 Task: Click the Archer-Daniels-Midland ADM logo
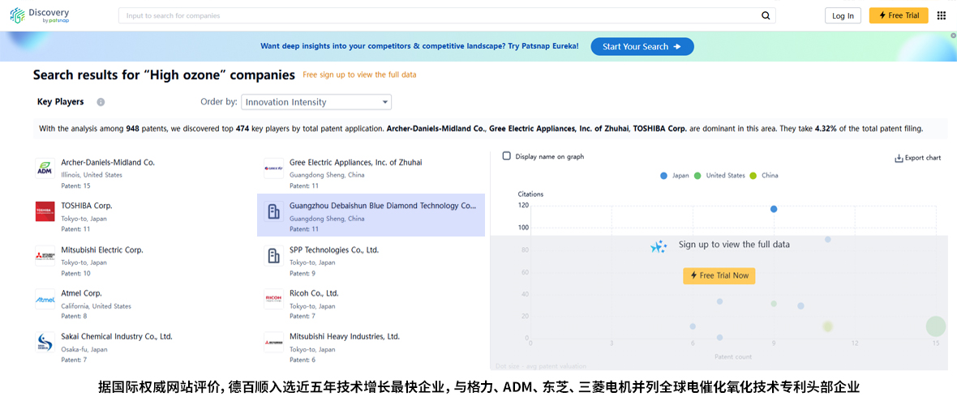[45, 168]
